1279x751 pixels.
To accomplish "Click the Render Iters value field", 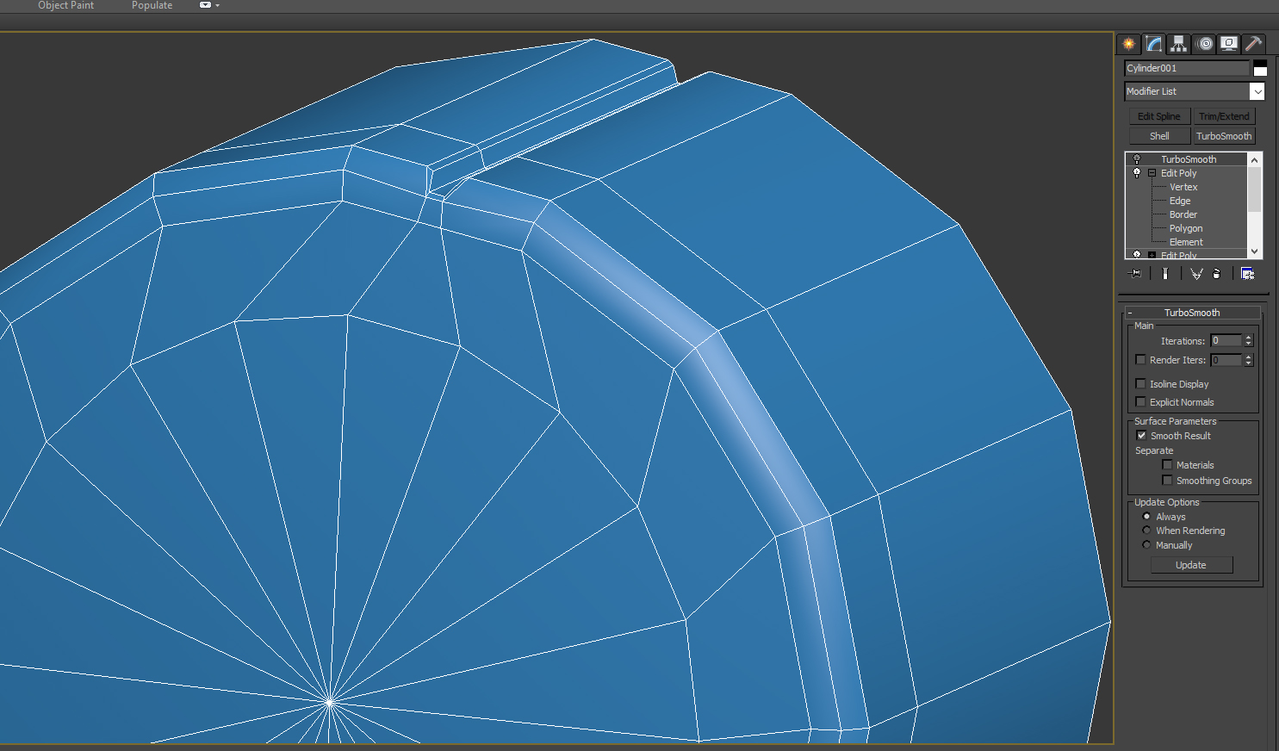I will click(1226, 360).
